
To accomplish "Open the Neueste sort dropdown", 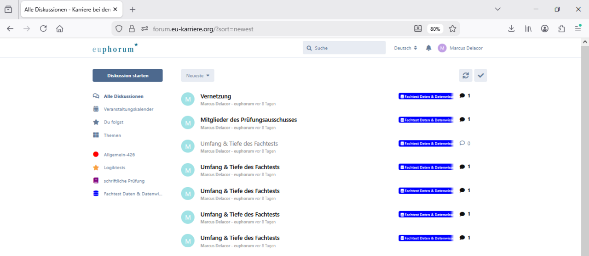I will point(197,76).
